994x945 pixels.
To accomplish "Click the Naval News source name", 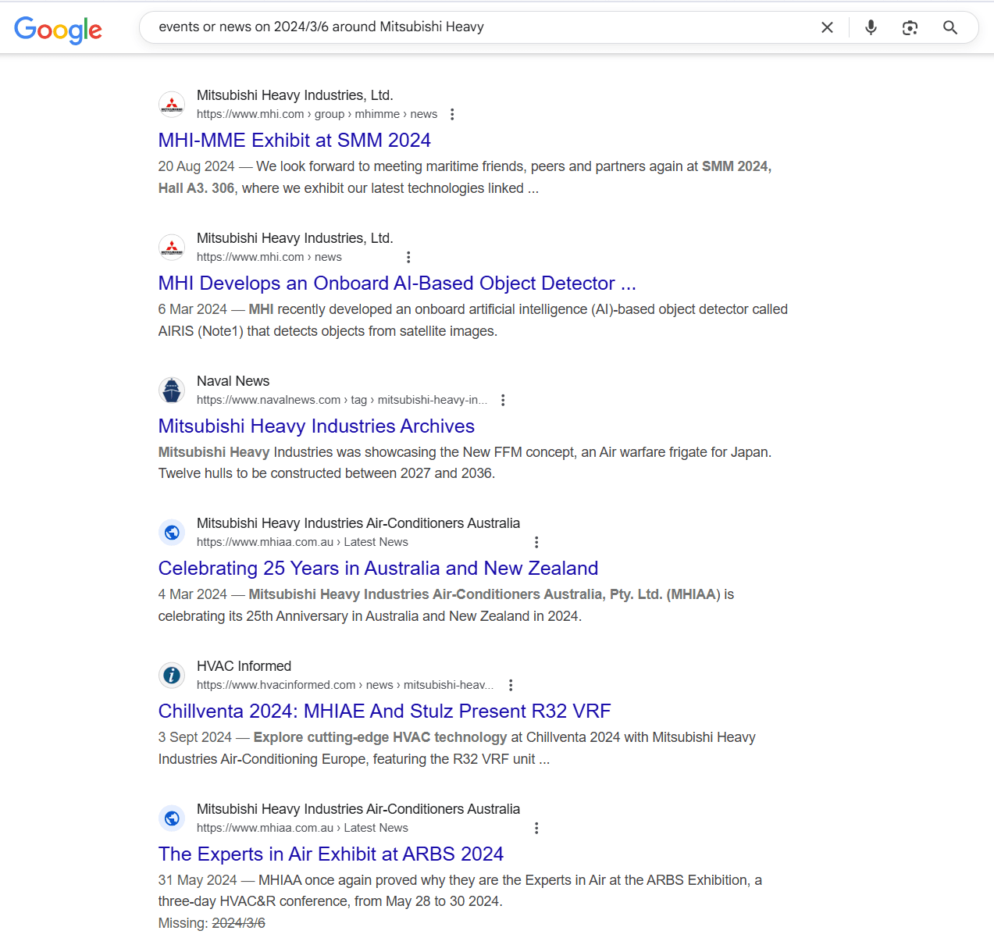I will [x=233, y=381].
